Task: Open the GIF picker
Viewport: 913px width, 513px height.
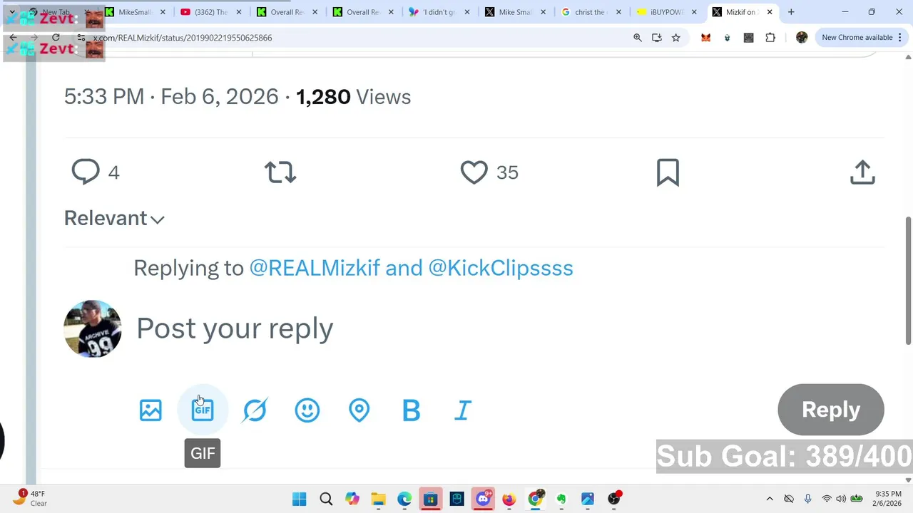Action: pos(203,410)
